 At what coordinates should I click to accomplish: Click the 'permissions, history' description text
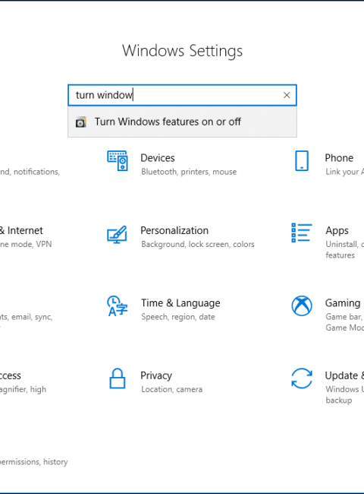(33, 462)
